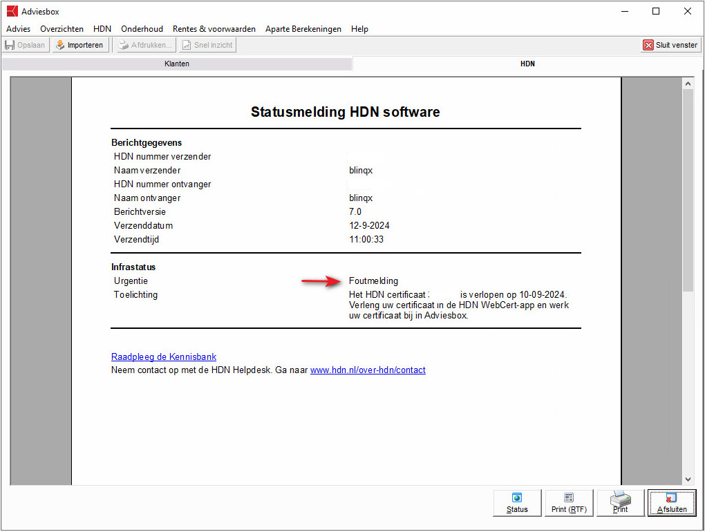The image size is (705, 532).
Task: Click the 'Naam verzender' label
Action: click(147, 170)
